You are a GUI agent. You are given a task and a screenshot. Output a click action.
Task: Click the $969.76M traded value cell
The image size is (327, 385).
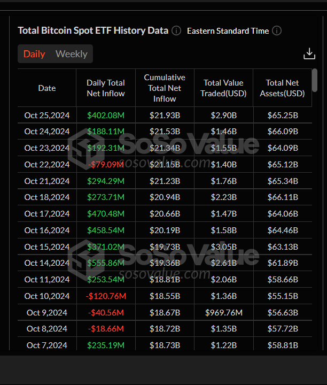(x=223, y=313)
